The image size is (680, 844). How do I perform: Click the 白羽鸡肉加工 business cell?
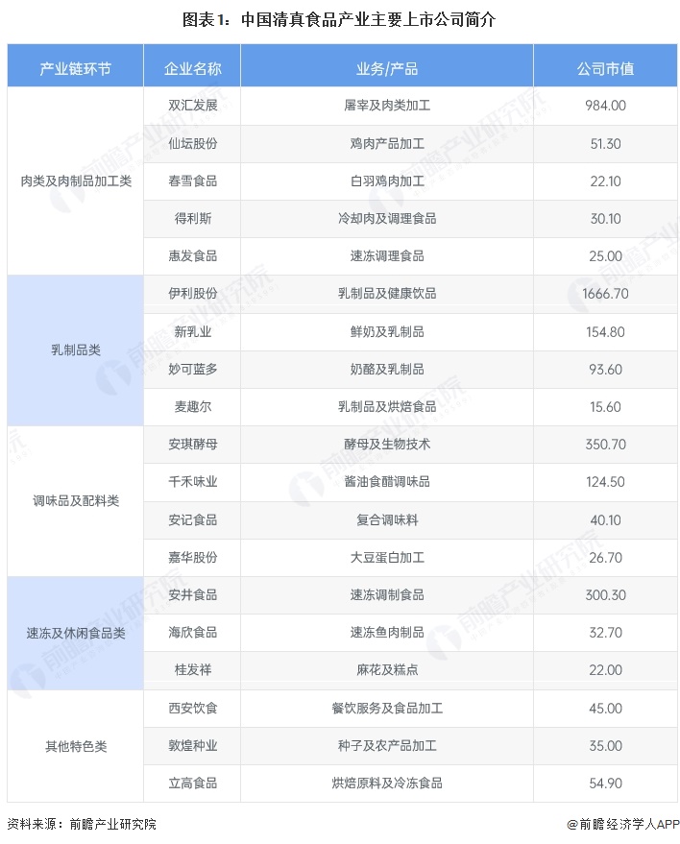pyautogui.click(x=386, y=181)
